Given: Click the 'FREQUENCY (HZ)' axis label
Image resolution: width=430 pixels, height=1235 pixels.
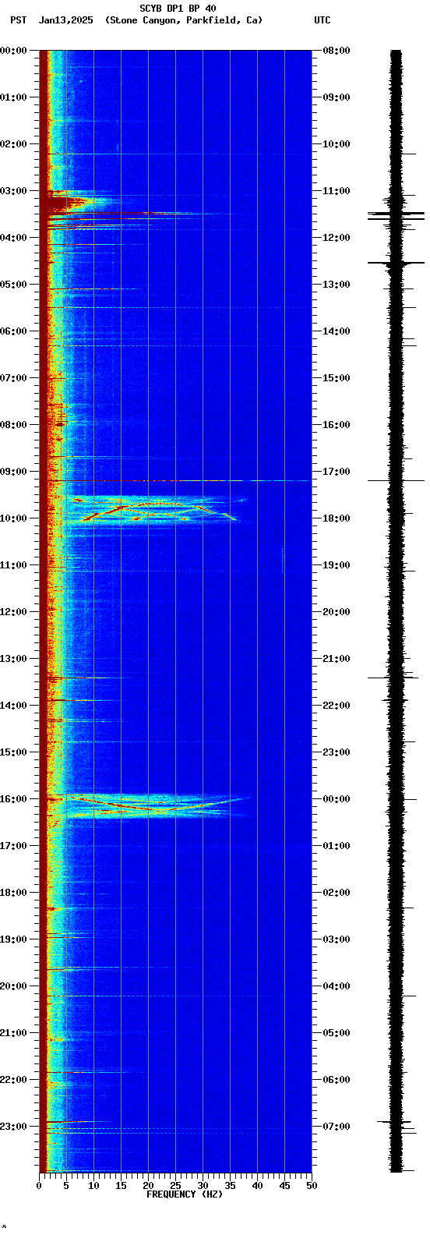Looking at the screenshot, I should (185, 1194).
